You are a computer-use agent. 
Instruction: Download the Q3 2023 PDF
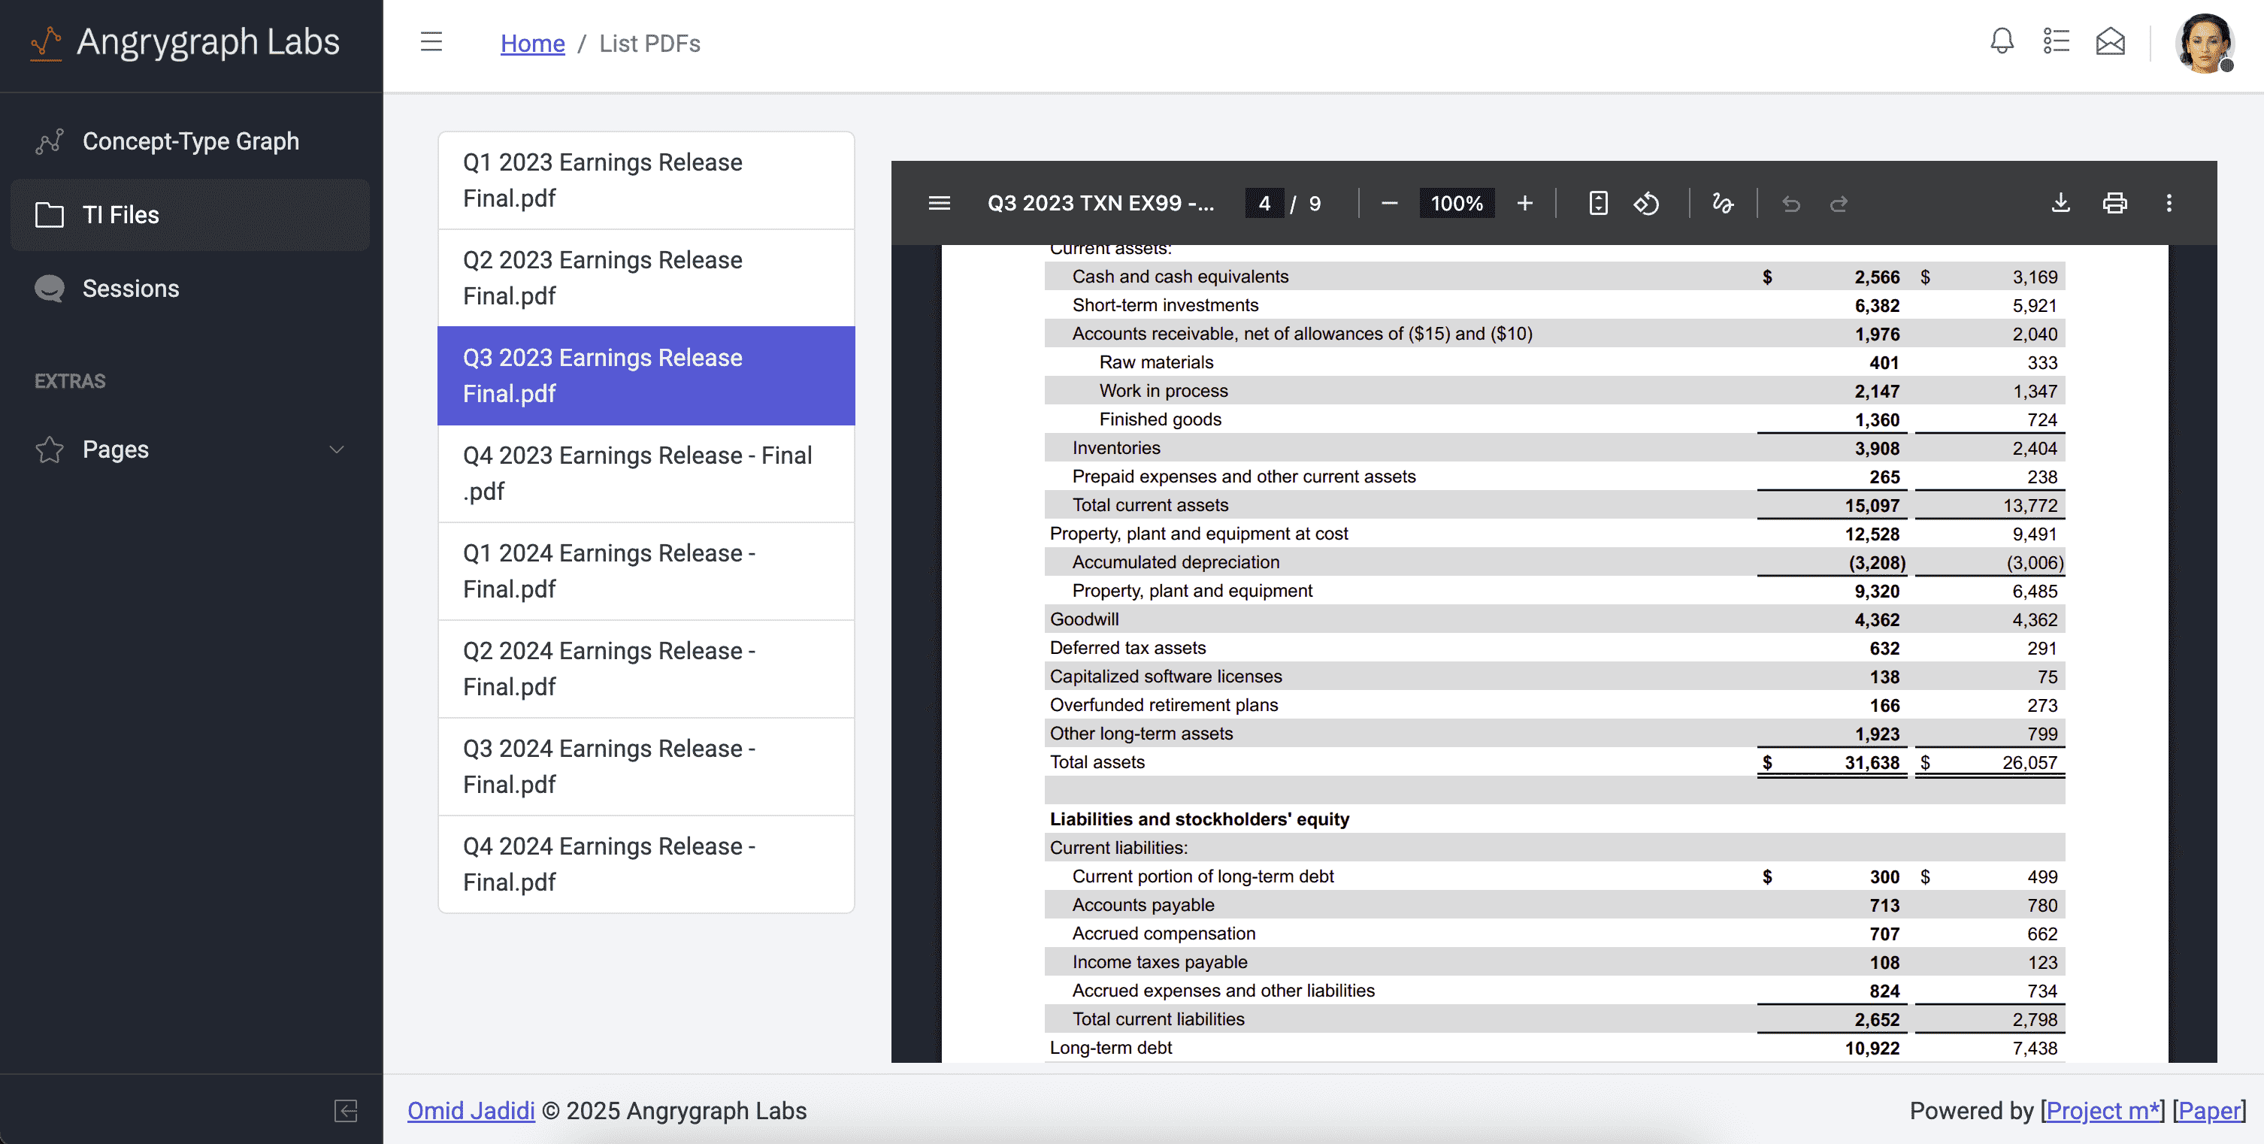coord(2060,203)
